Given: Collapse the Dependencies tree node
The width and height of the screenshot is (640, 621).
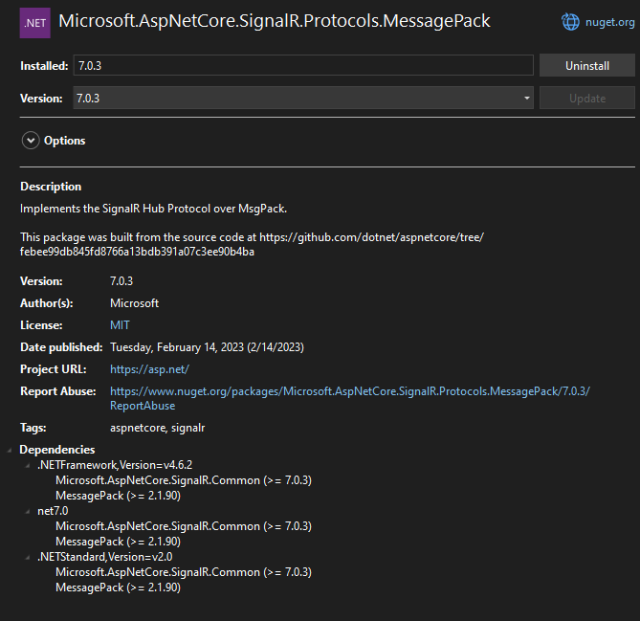Looking at the screenshot, I should (9, 450).
